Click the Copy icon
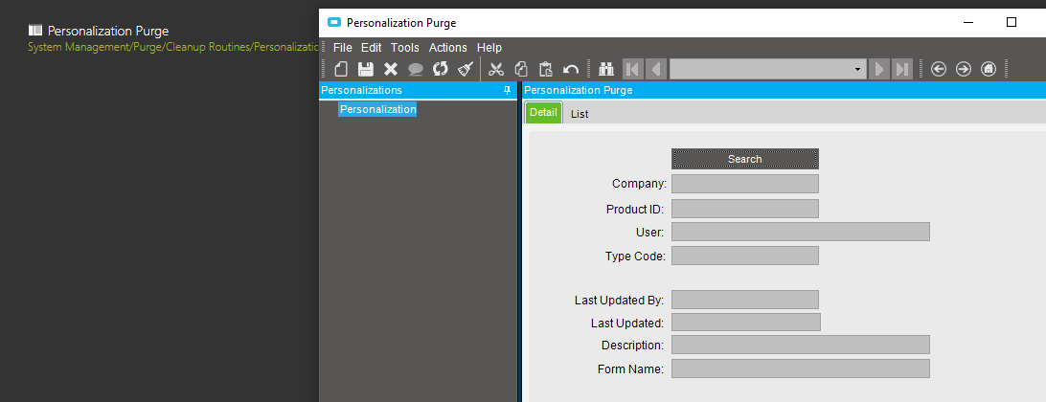 click(521, 69)
